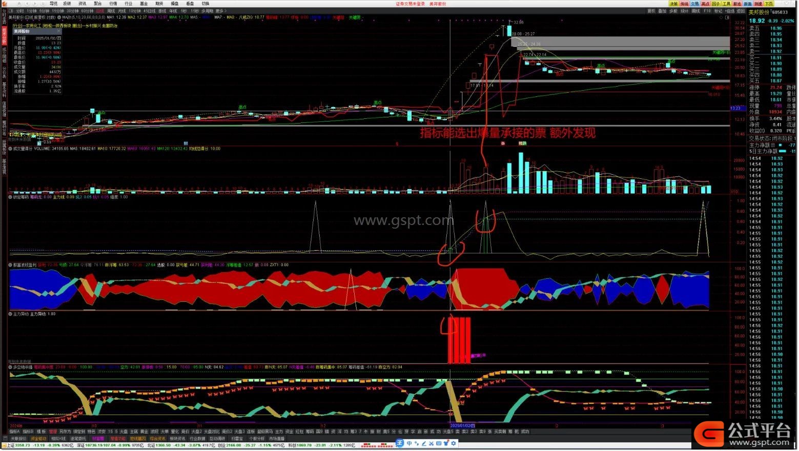The height and width of the screenshot is (451, 799).
Task: Click 复权 in chart toolbar
Action: [x=651, y=11]
